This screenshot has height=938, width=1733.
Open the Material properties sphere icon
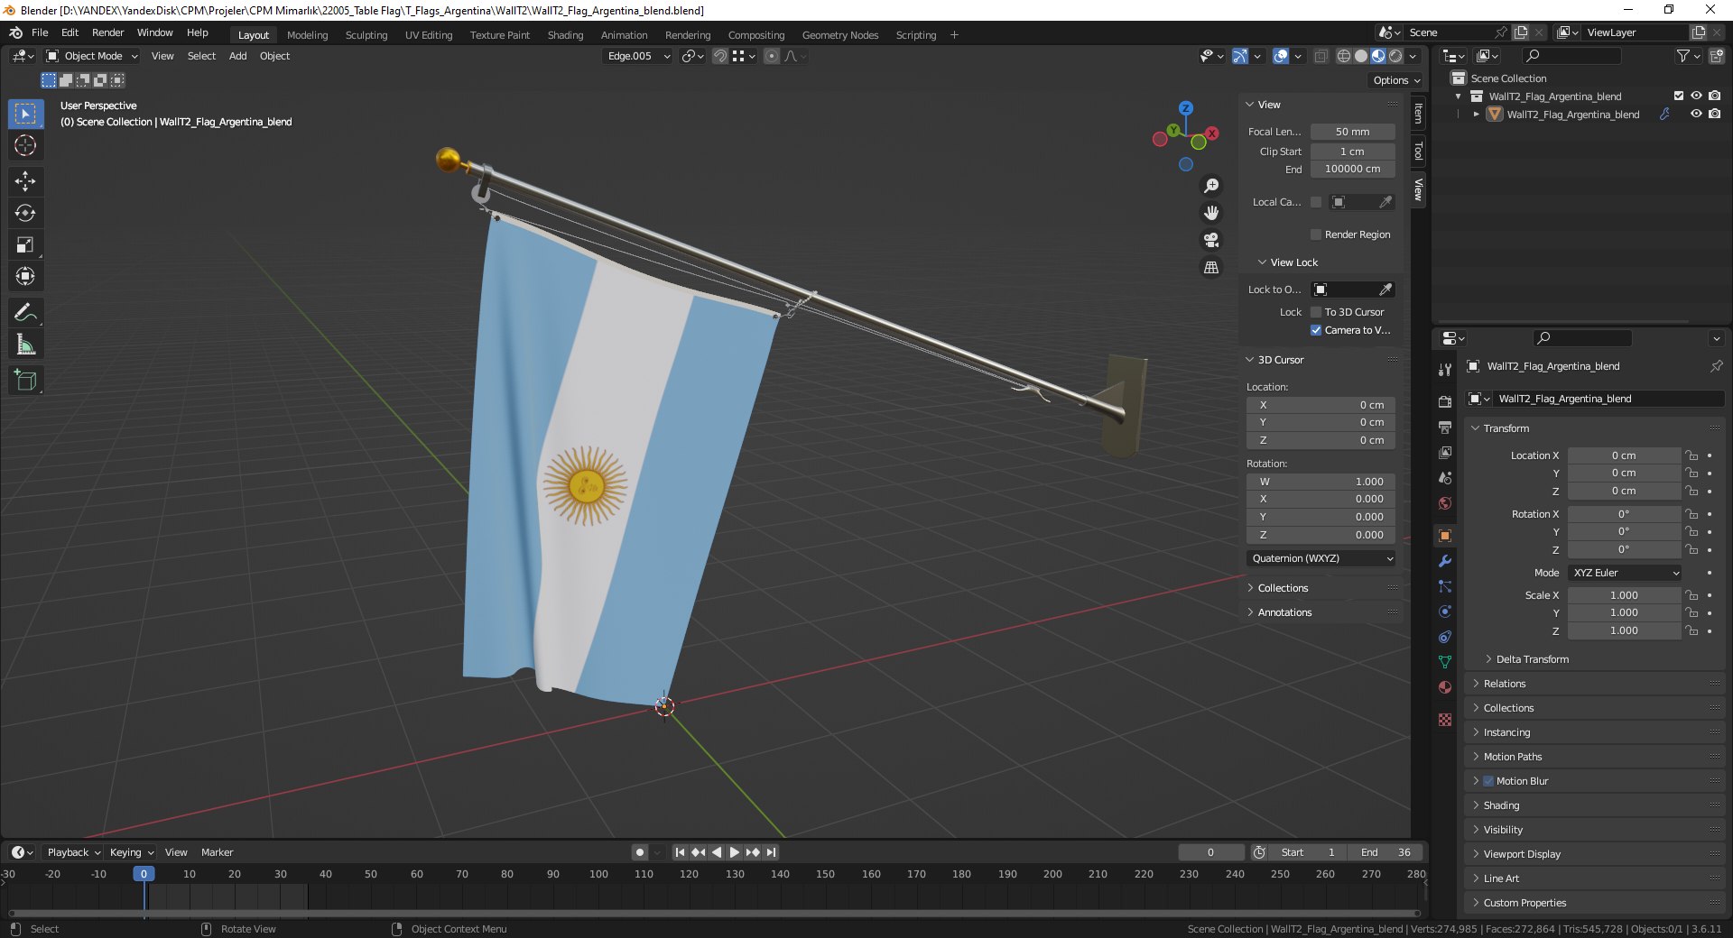(x=1445, y=687)
